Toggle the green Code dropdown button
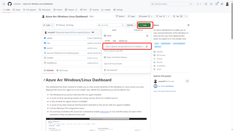 point(144,25)
